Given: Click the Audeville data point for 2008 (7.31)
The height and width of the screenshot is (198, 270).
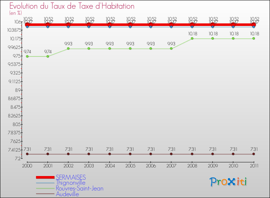Looking at the screenshot, I should tap(192, 154).
